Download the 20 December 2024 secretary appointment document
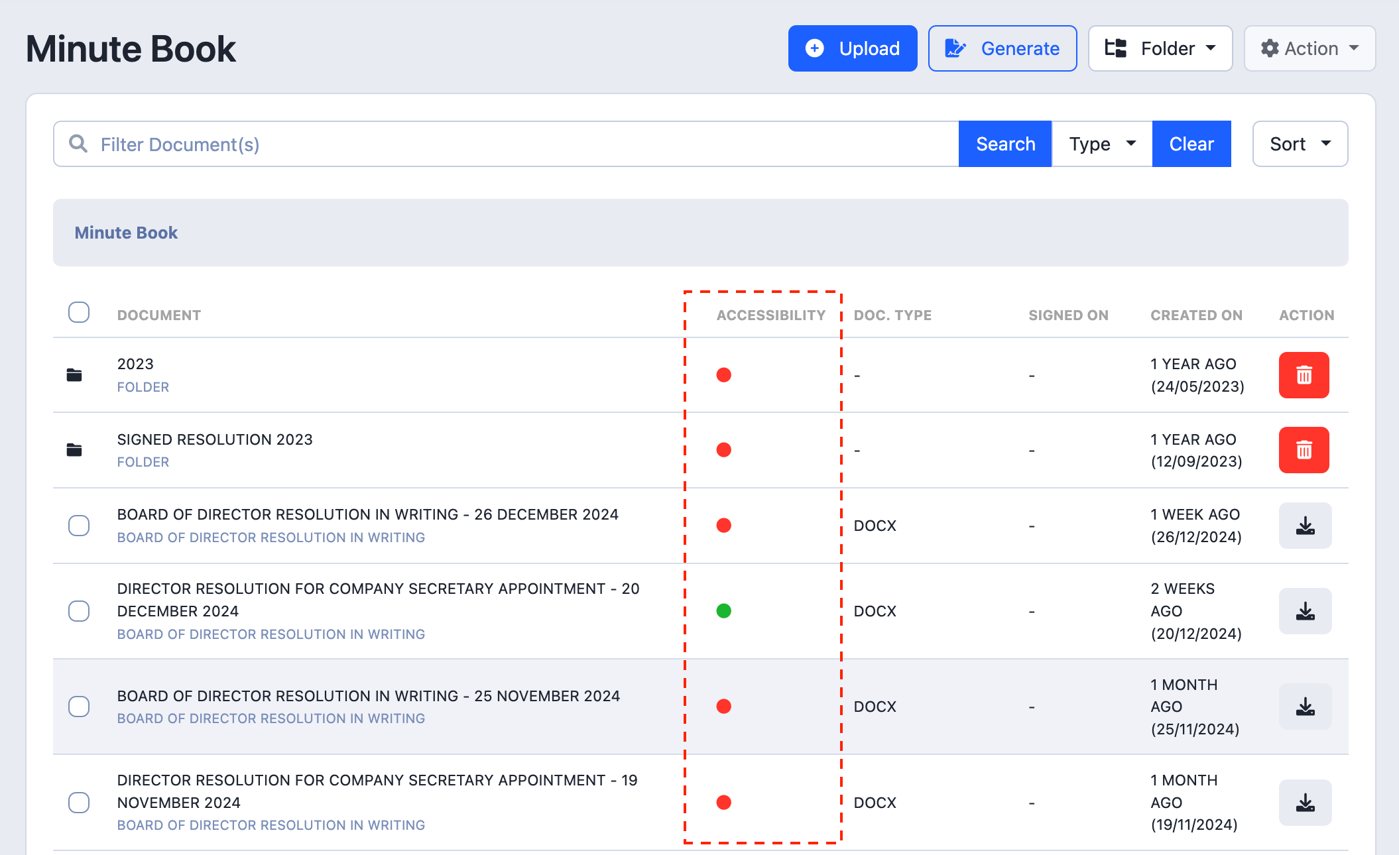The width and height of the screenshot is (1399, 855). tap(1305, 611)
